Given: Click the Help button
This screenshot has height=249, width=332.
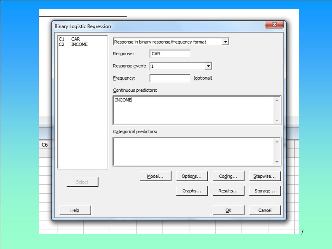Looking at the screenshot, I should point(75,210).
